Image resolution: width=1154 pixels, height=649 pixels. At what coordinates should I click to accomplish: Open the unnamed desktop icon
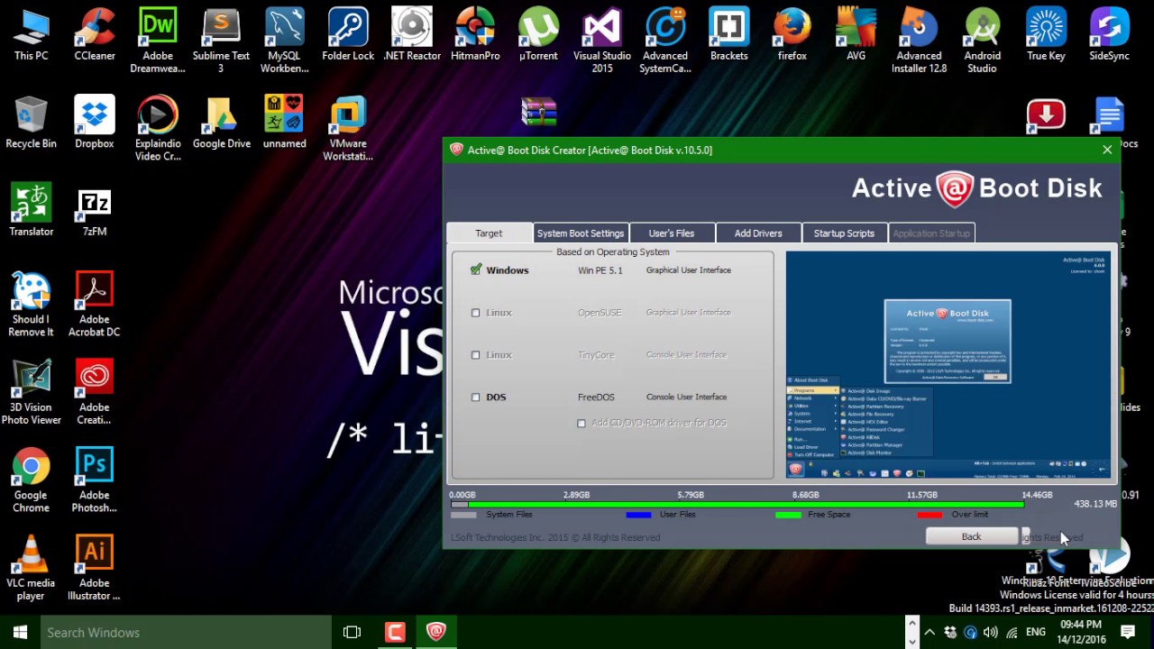pyautogui.click(x=285, y=123)
